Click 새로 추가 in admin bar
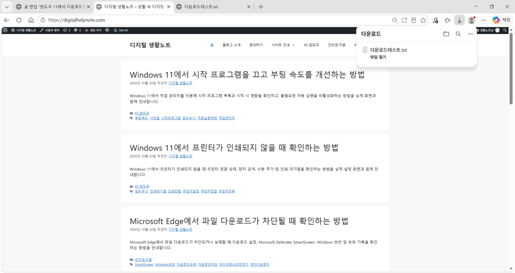 tap(93, 30)
